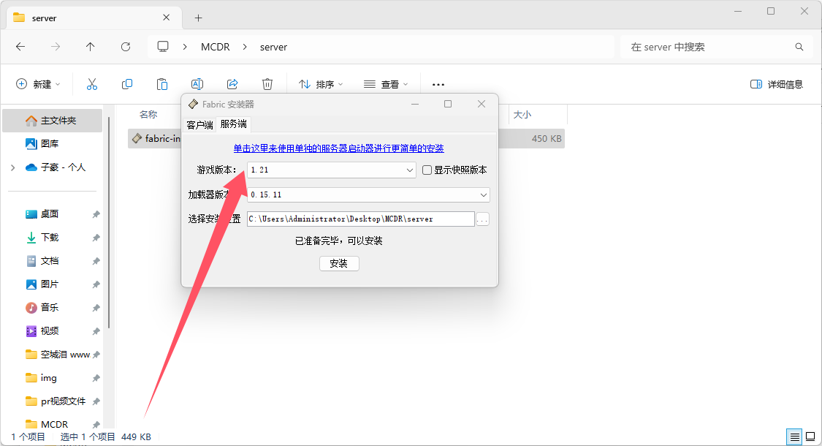Screen dimensions: 822x446
Task: Click the Paste clipboard icon
Action: 162,84
